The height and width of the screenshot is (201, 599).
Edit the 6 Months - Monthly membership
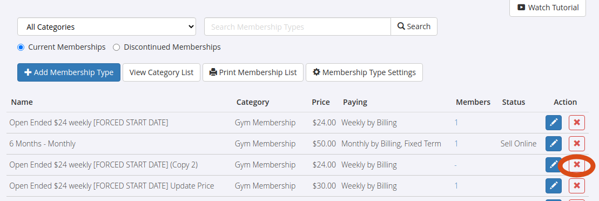coord(554,144)
